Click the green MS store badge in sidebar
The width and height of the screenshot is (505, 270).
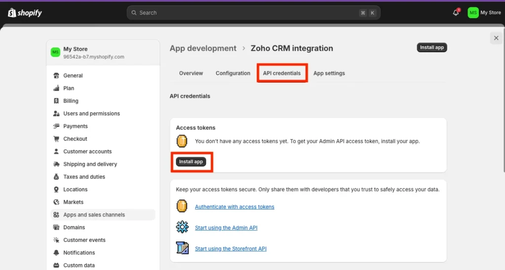point(55,52)
